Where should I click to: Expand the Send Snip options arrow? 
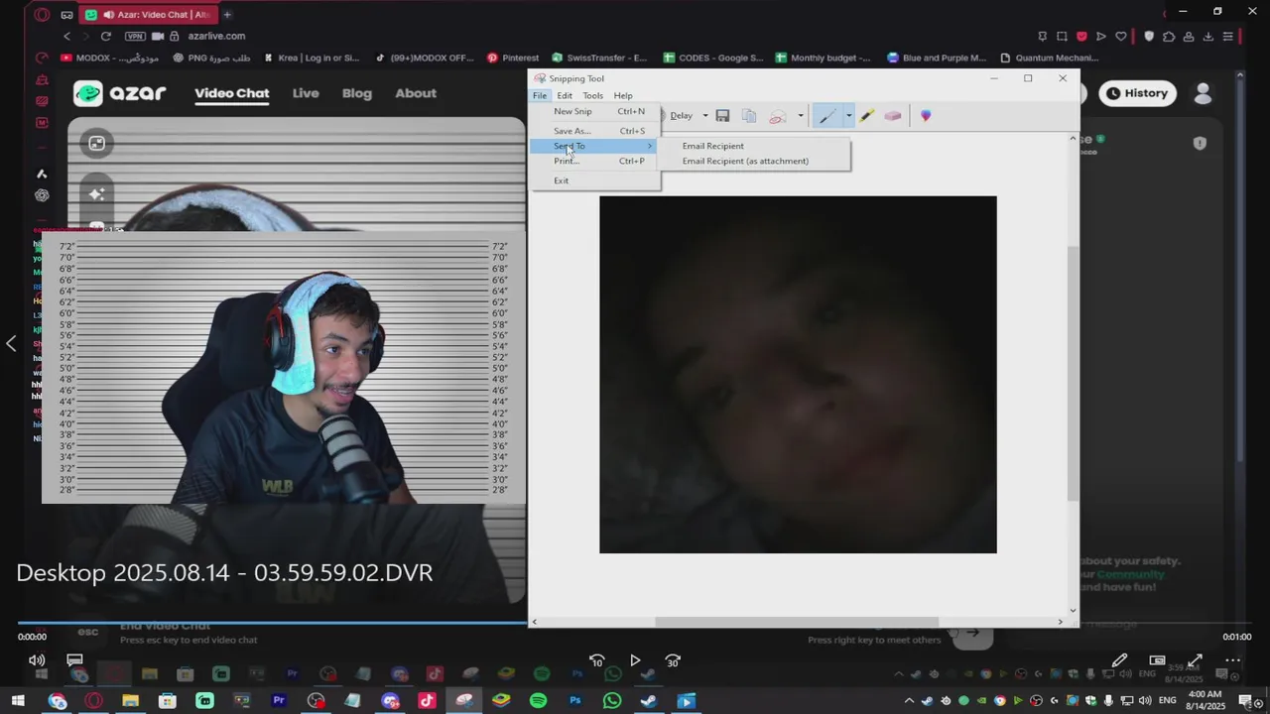[x=800, y=116]
